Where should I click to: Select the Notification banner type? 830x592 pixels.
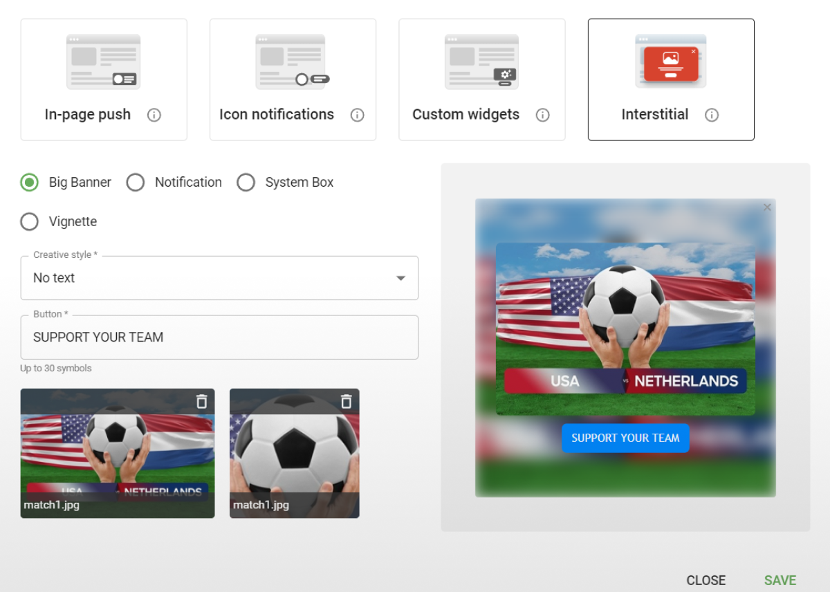(x=136, y=182)
